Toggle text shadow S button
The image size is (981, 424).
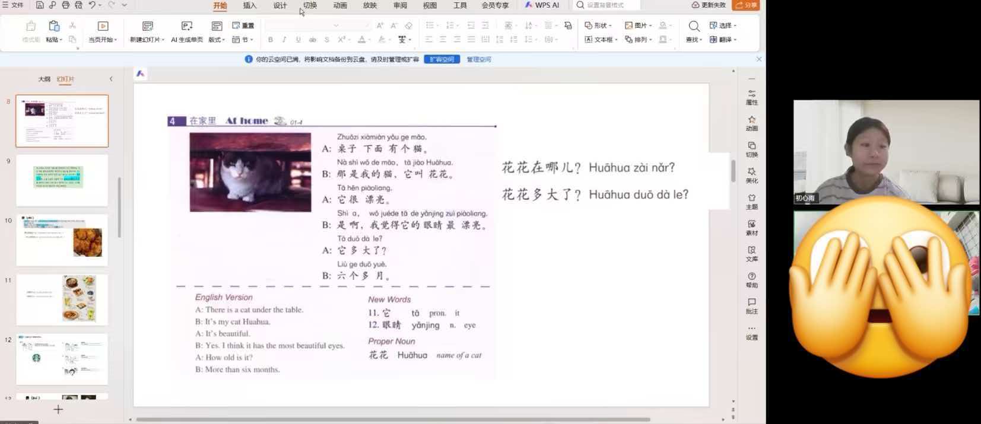tap(326, 40)
